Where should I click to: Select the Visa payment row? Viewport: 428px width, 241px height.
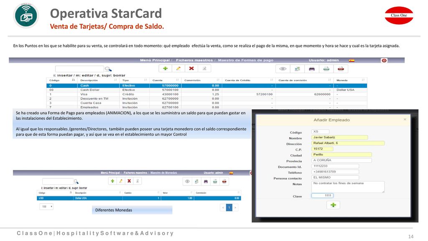pyautogui.click(x=206, y=94)
